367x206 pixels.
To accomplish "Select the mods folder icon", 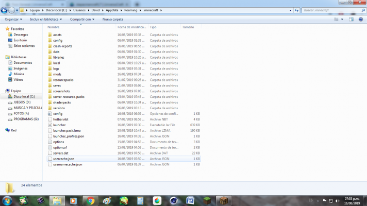I will [49, 74].
